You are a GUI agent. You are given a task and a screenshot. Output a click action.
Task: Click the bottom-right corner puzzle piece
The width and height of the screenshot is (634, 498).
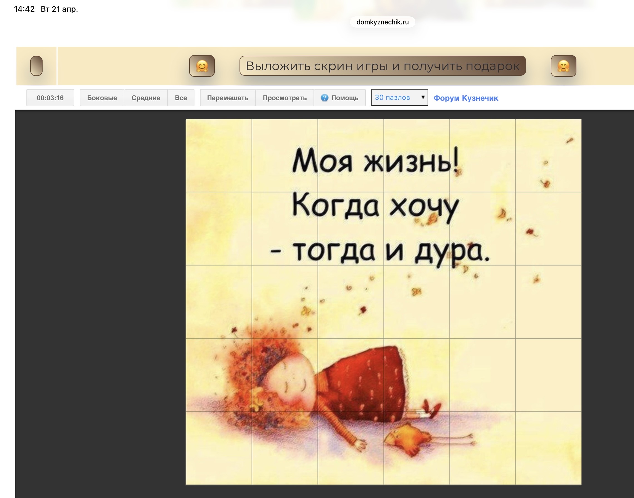click(548, 448)
